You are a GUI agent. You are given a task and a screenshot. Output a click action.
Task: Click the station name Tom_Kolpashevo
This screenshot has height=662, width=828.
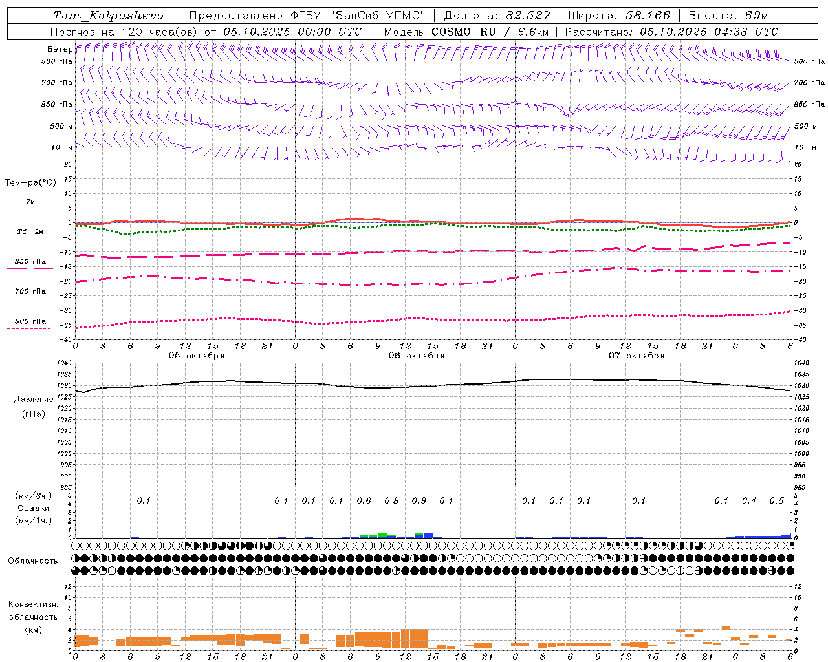109,16
